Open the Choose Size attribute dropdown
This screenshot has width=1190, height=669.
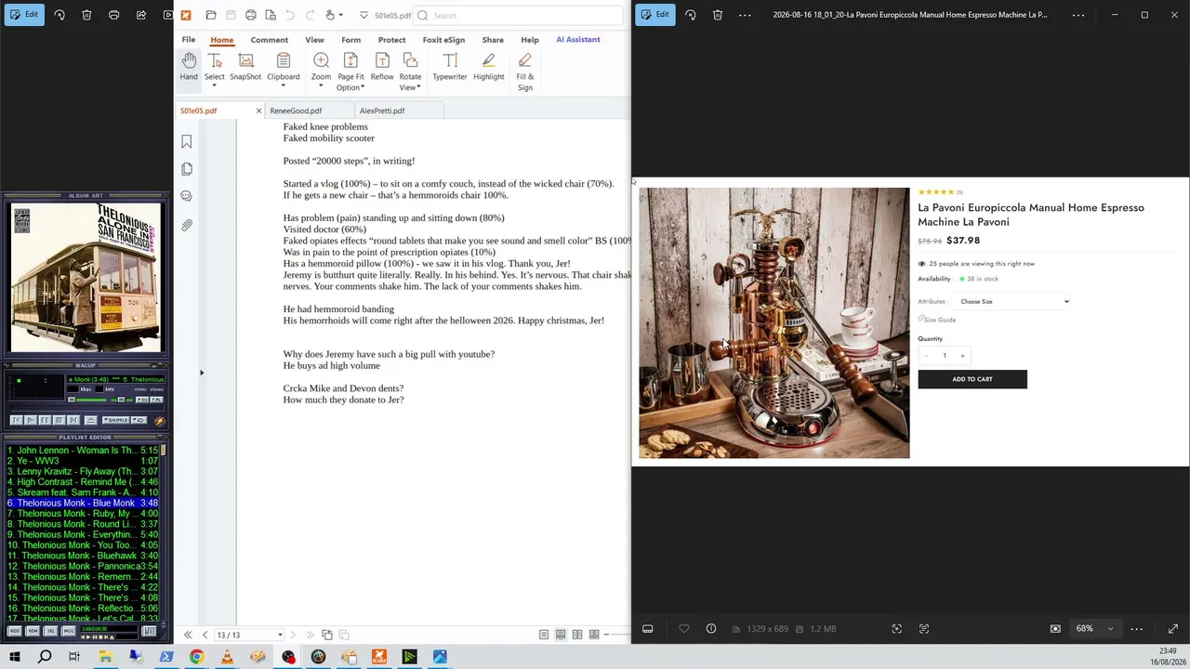(1013, 301)
